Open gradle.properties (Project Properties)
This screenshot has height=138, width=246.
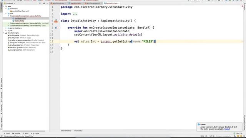23,45
